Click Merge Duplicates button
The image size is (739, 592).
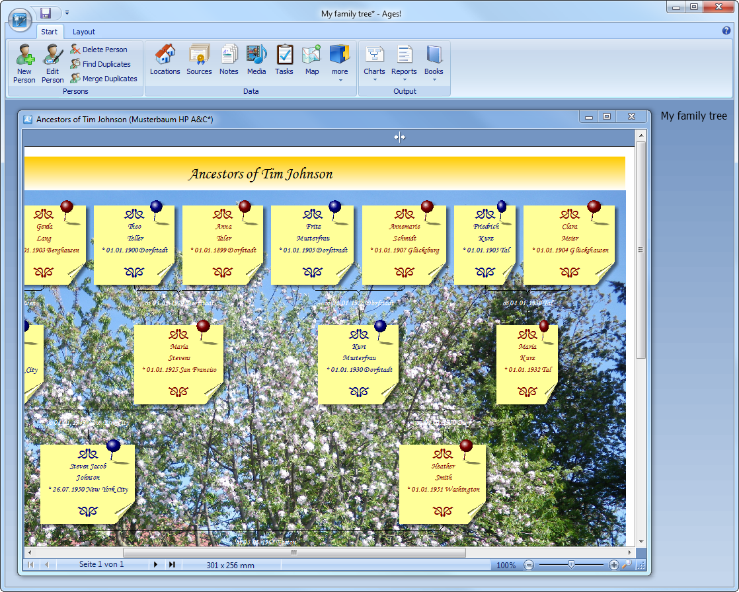tap(104, 79)
